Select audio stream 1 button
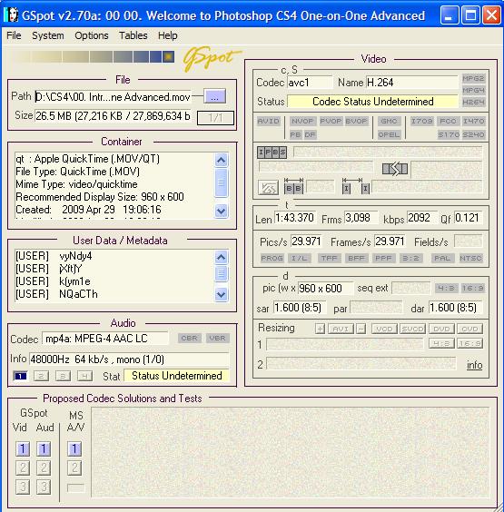The image size is (504, 512). coord(21,376)
